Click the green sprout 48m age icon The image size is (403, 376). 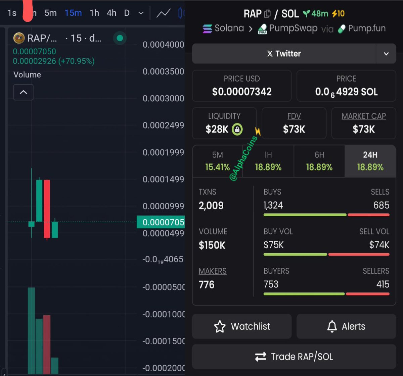point(306,14)
